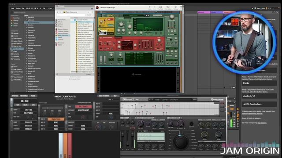Select Effects in Reason browser sidebar
This screenshot has width=282, height=158.
[x=60, y=22]
